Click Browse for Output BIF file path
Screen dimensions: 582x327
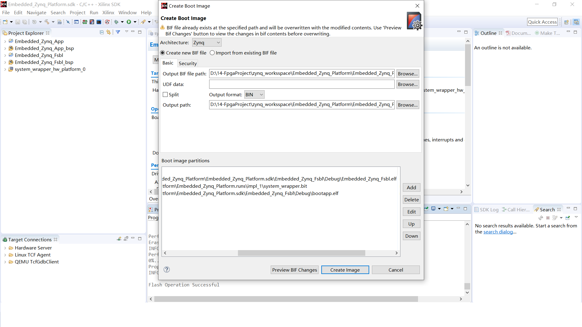(408, 74)
